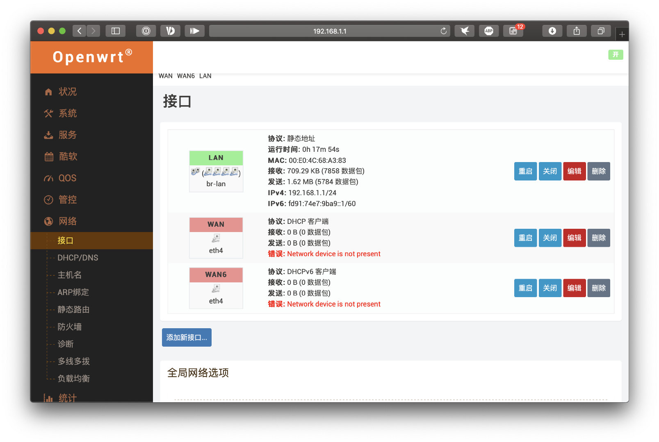The height and width of the screenshot is (442, 659).
Task: Expand the 状况 sidebar menu
Action: click(x=68, y=92)
